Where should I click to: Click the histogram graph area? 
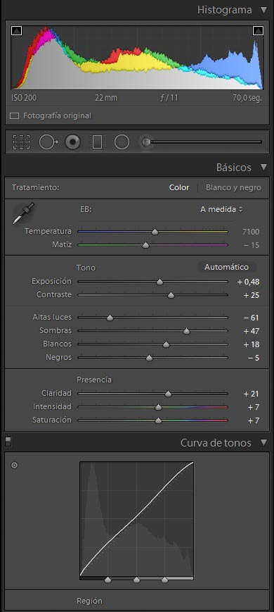click(x=137, y=58)
